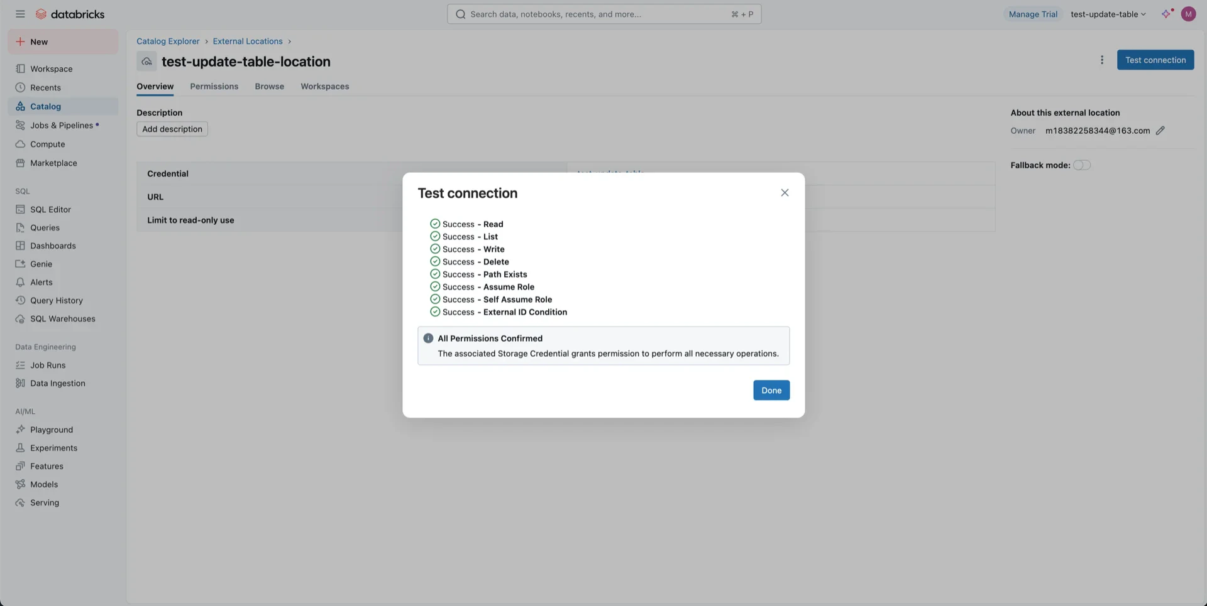Screen dimensions: 1207x606
Task: Switch to the Workspaces tab
Action: click(325, 87)
